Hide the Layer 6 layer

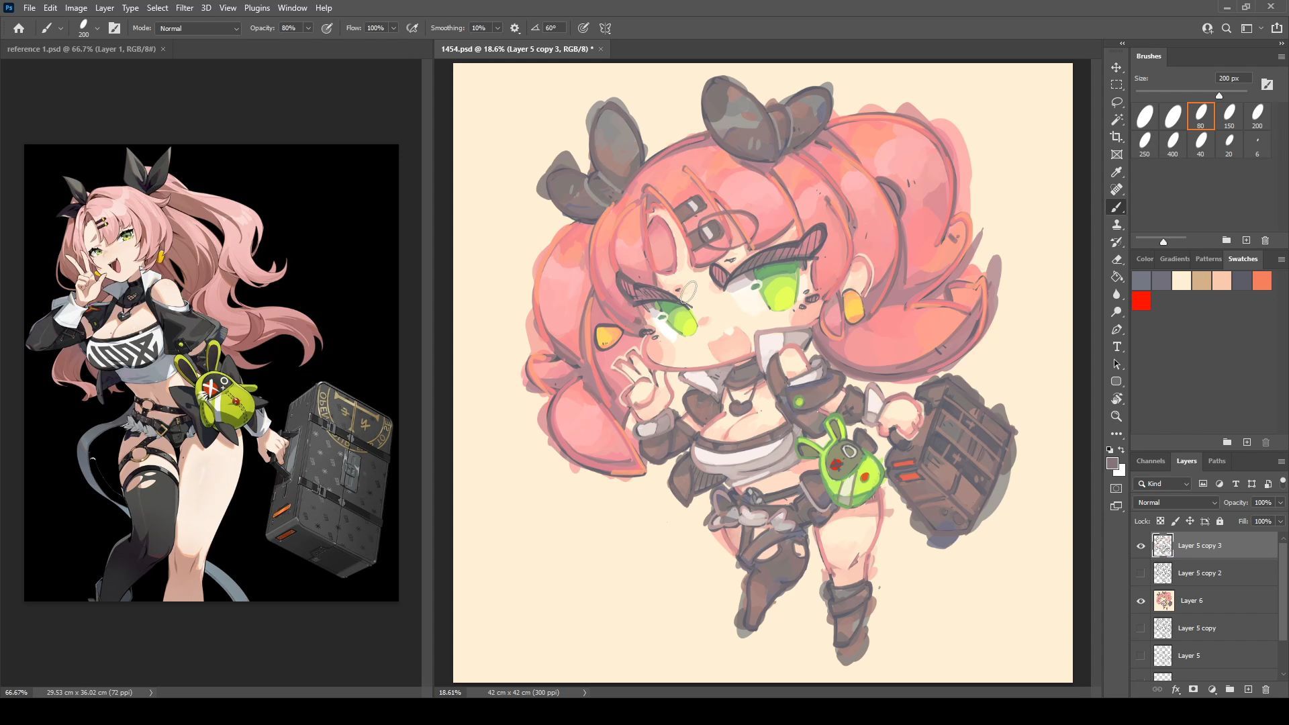click(1141, 601)
